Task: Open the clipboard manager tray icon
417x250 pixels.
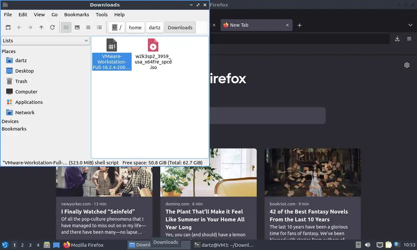Action: click(x=388, y=245)
